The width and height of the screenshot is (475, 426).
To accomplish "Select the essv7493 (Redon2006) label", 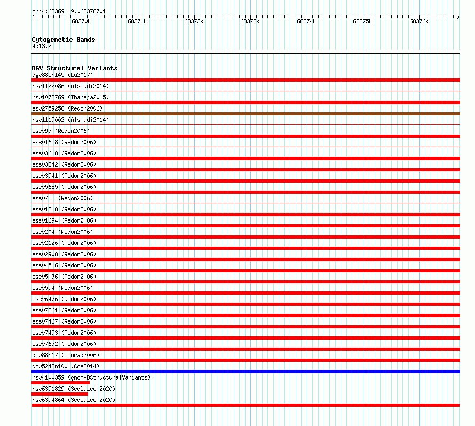I will pos(64,333).
